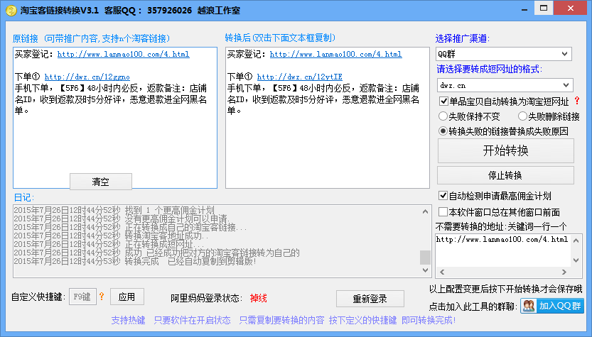Apply the hotkey with the 应用 button
Screen dimensions: 592x337
(x=127, y=297)
